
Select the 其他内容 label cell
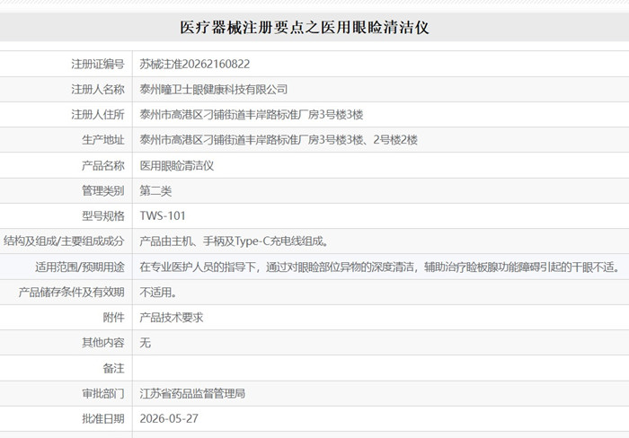(102, 343)
